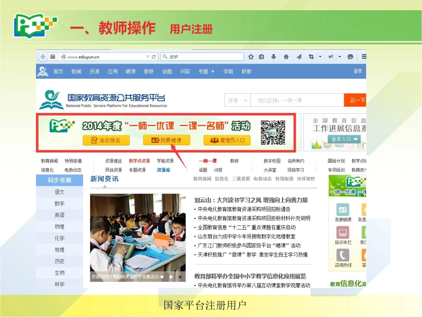The width and height of the screenshot is (422, 317).
Task: Click the site logo in blue navigation bar
Action: click(x=43, y=72)
